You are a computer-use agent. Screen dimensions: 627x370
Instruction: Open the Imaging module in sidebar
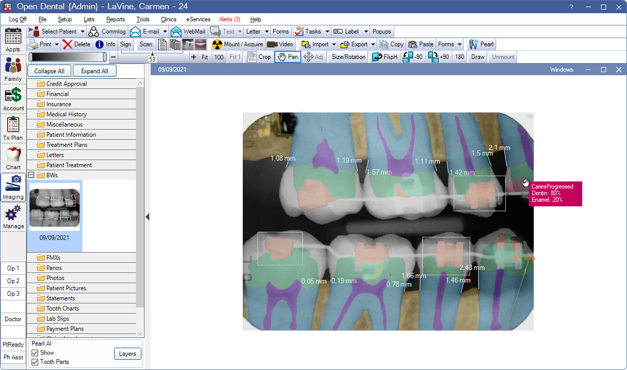[13, 187]
